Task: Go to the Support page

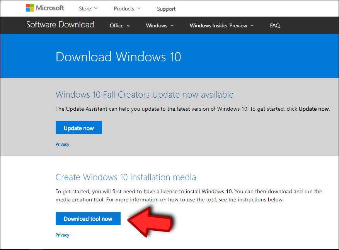Action: pos(166,9)
